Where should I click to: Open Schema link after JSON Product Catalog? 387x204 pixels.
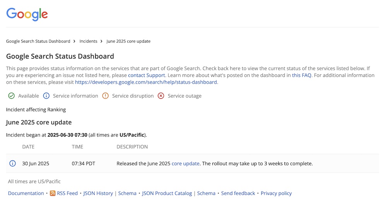[206, 193]
